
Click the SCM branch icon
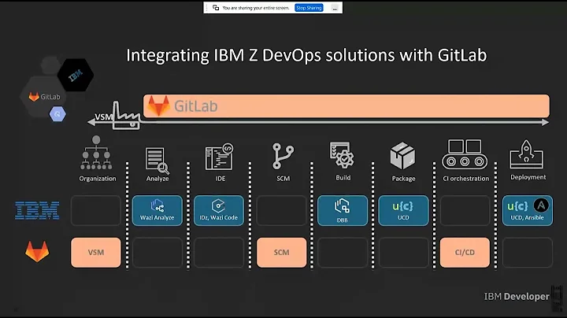point(283,156)
